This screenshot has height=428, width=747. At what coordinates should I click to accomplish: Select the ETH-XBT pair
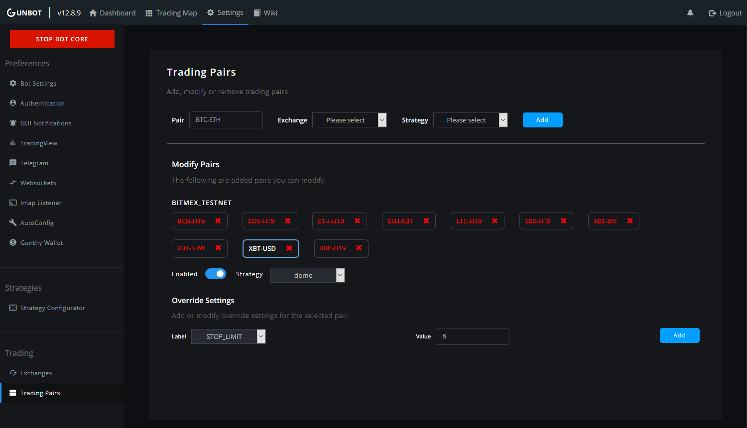coord(400,221)
